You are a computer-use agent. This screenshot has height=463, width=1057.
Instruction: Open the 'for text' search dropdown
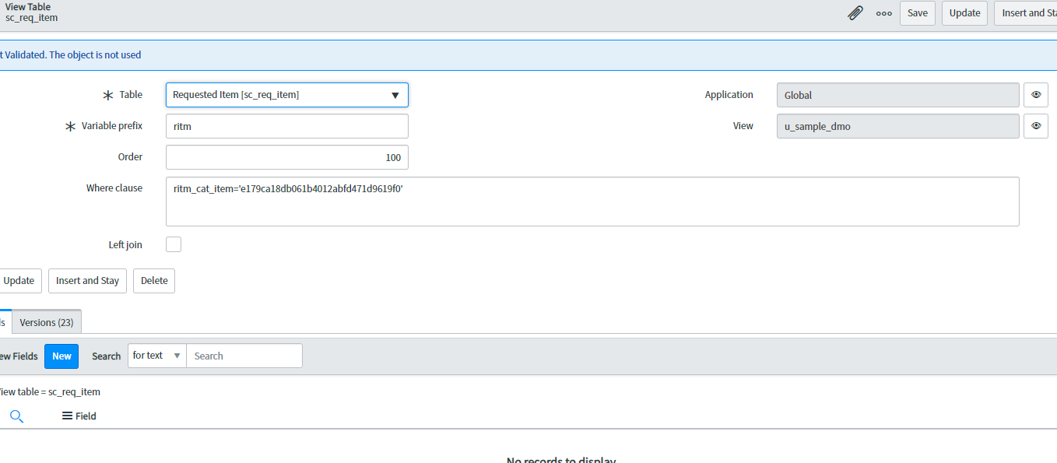(157, 356)
